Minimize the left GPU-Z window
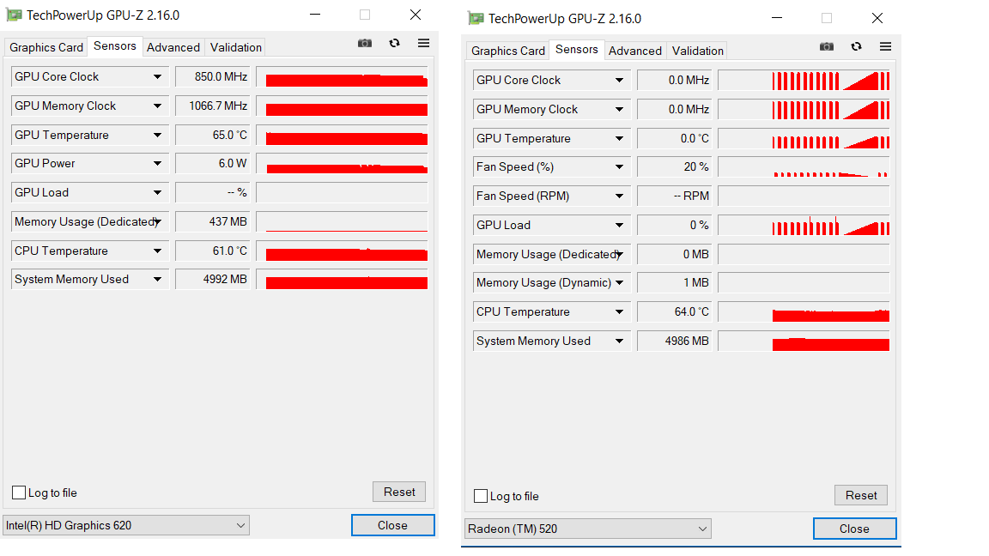Screen dimensions: 989x556 (x=315, y=15)
